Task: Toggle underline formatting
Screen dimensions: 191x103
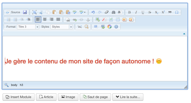Action: pyautogui.click(x=143, y=12)
